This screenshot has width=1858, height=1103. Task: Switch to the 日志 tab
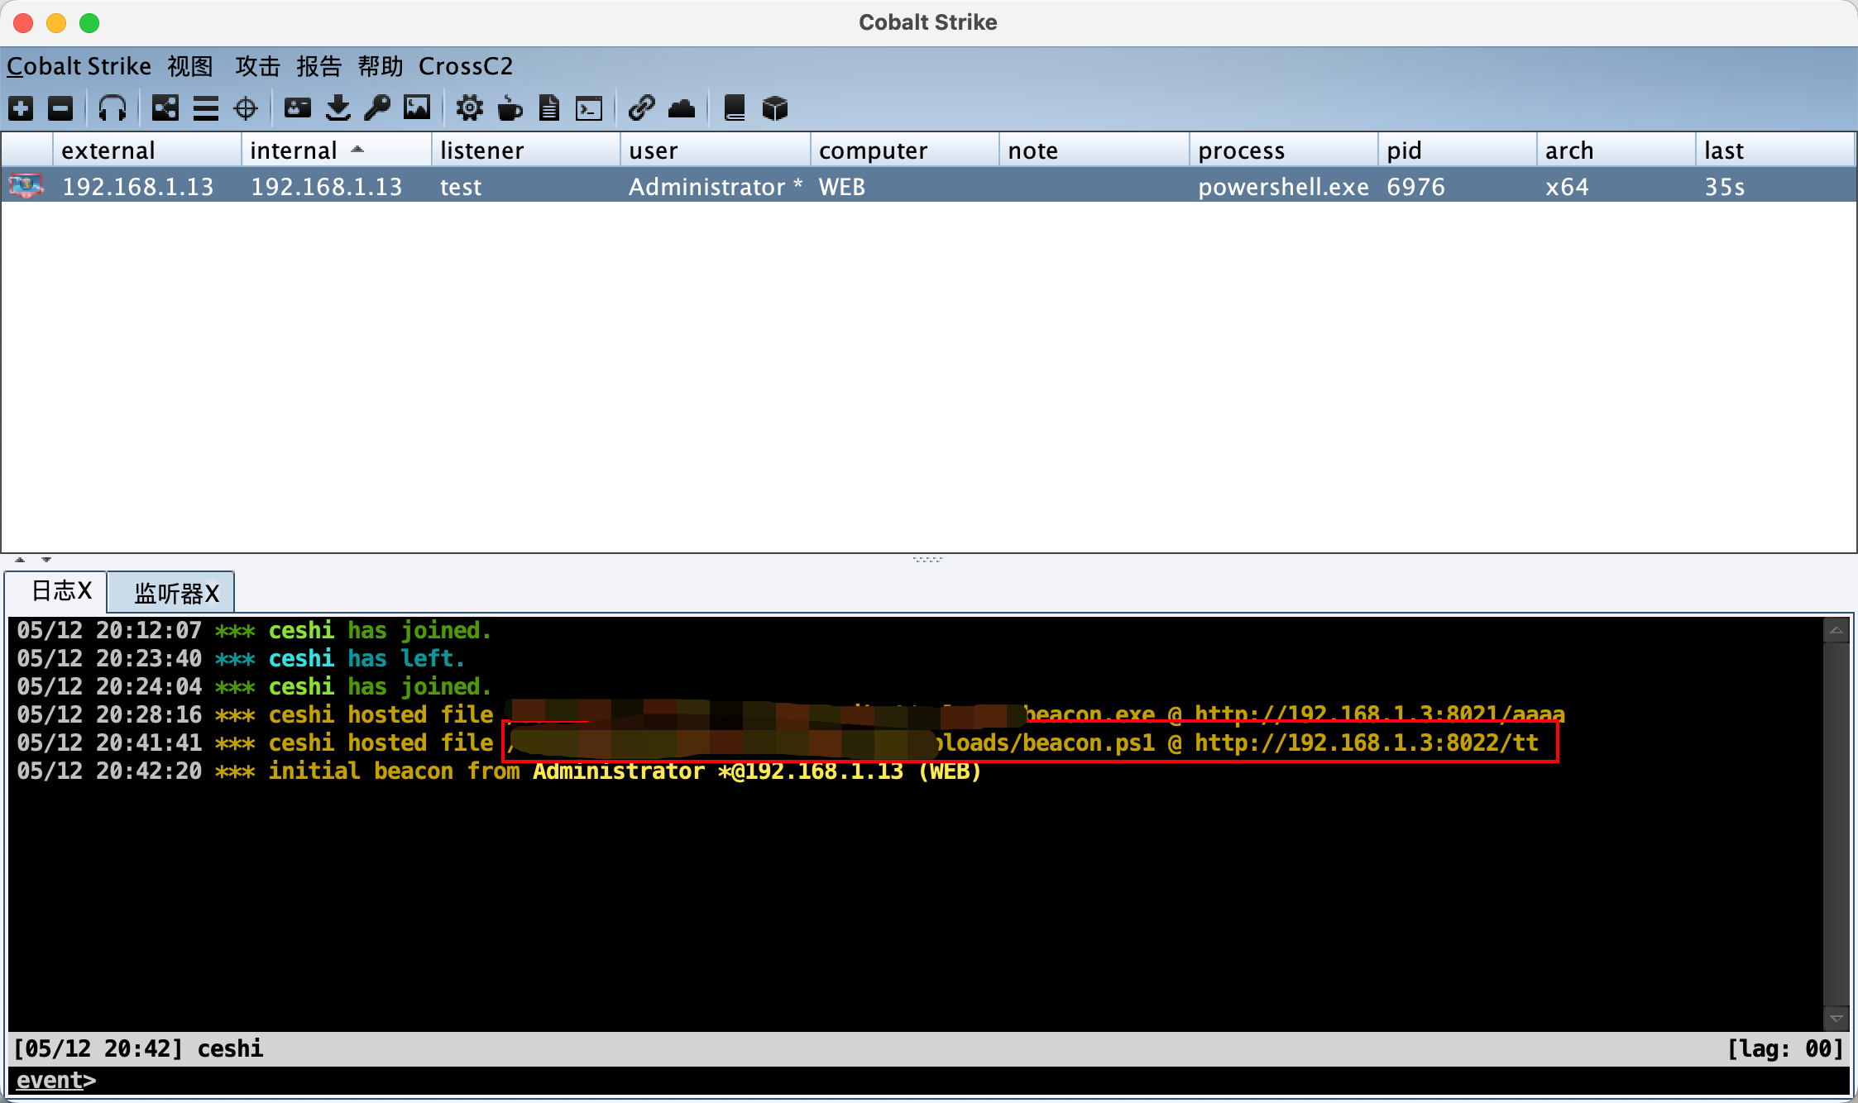point(56,591)
